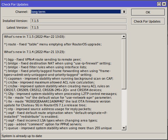Click the l2tp improved system stability line

click(61, 94)
